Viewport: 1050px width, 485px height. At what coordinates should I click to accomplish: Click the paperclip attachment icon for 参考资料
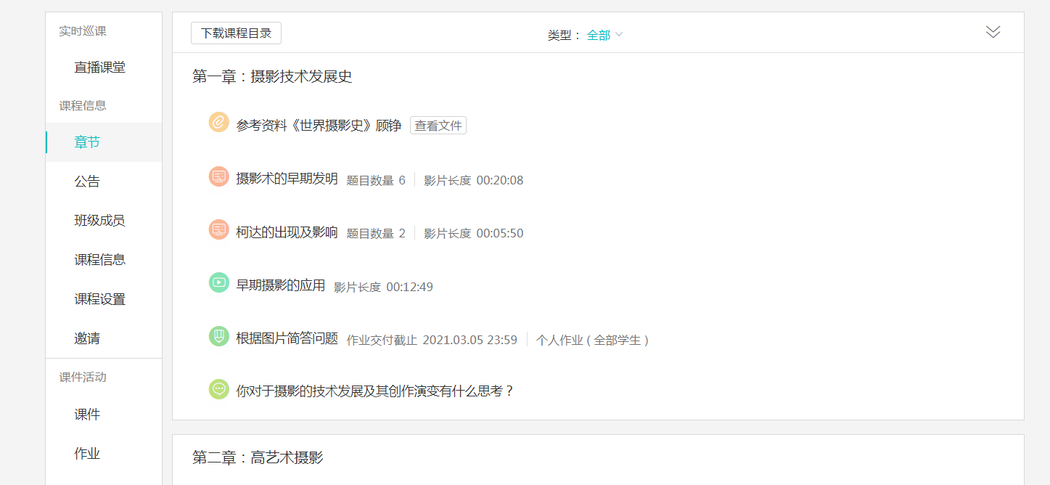coord(218,123)
